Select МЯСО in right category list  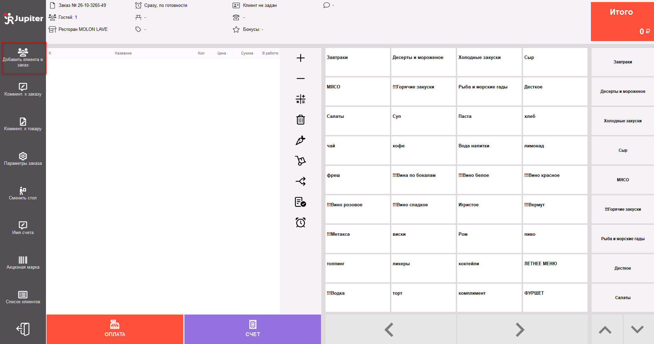623,180
